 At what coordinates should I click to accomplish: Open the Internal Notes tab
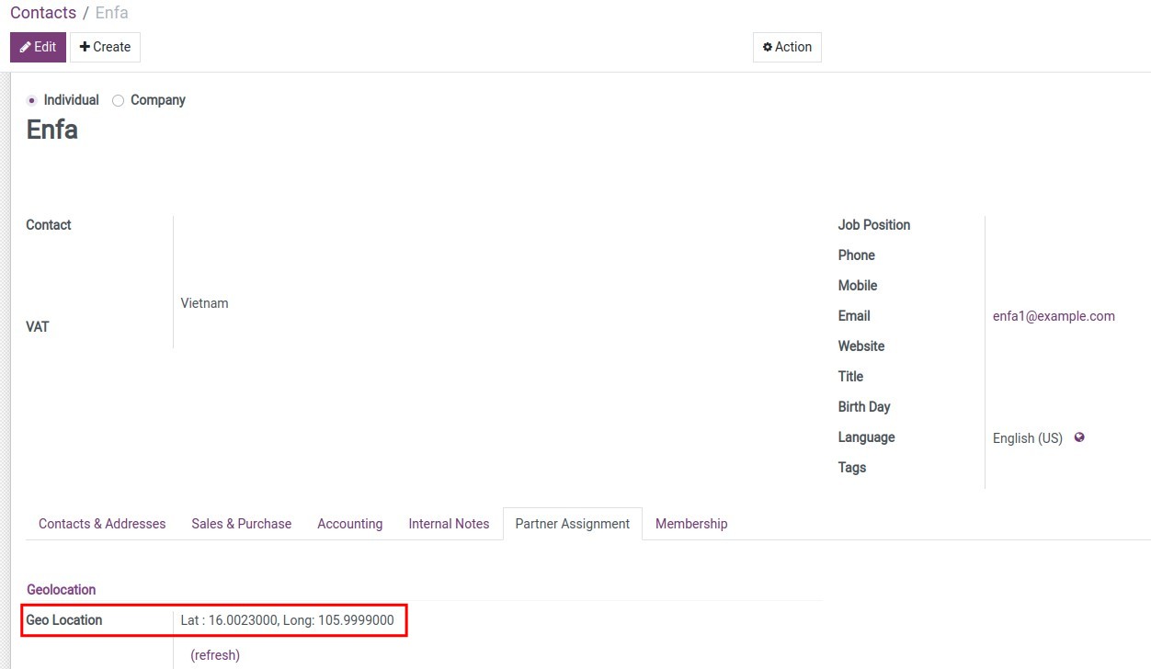(449, 524)
